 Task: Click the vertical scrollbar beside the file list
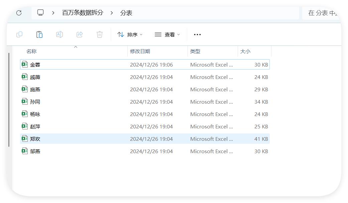pyautogui.click(x=9, y=100)
